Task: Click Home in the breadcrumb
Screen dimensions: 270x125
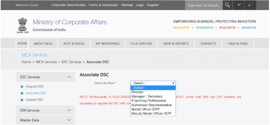Action: coord(26,62)
